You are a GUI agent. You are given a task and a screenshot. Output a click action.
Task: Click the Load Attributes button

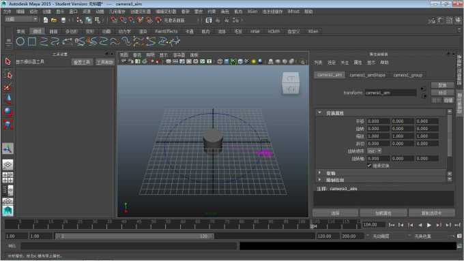pyautogui.click(x=383, y=213)
